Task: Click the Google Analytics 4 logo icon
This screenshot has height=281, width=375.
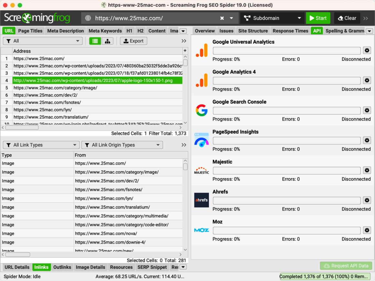Action: coord(202,80)
